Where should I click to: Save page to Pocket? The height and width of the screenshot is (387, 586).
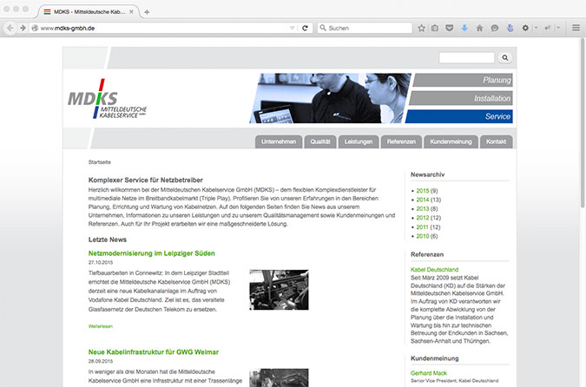449,28
